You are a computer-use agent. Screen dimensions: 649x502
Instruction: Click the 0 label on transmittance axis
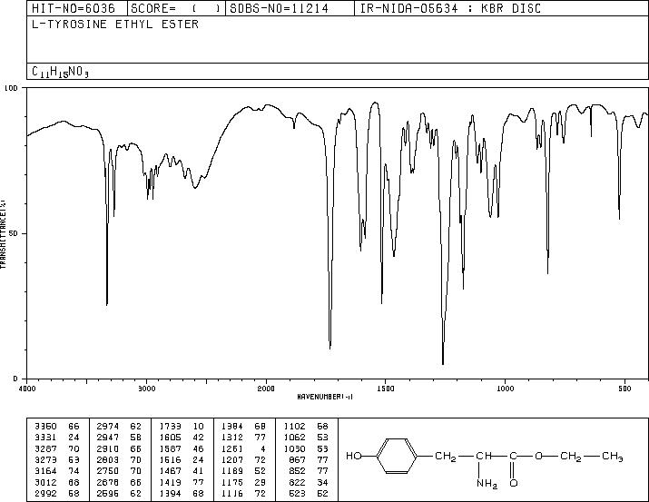(15, 379)
